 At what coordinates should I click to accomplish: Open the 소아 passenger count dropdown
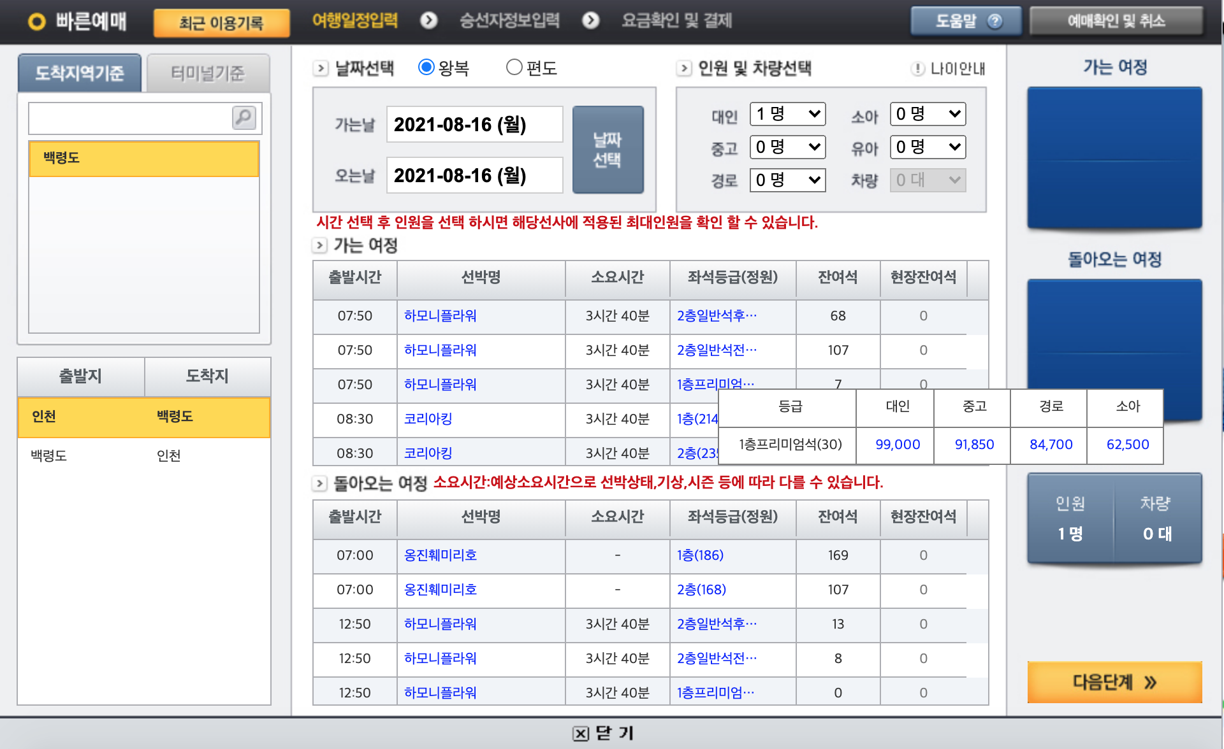tap(928, 114)
